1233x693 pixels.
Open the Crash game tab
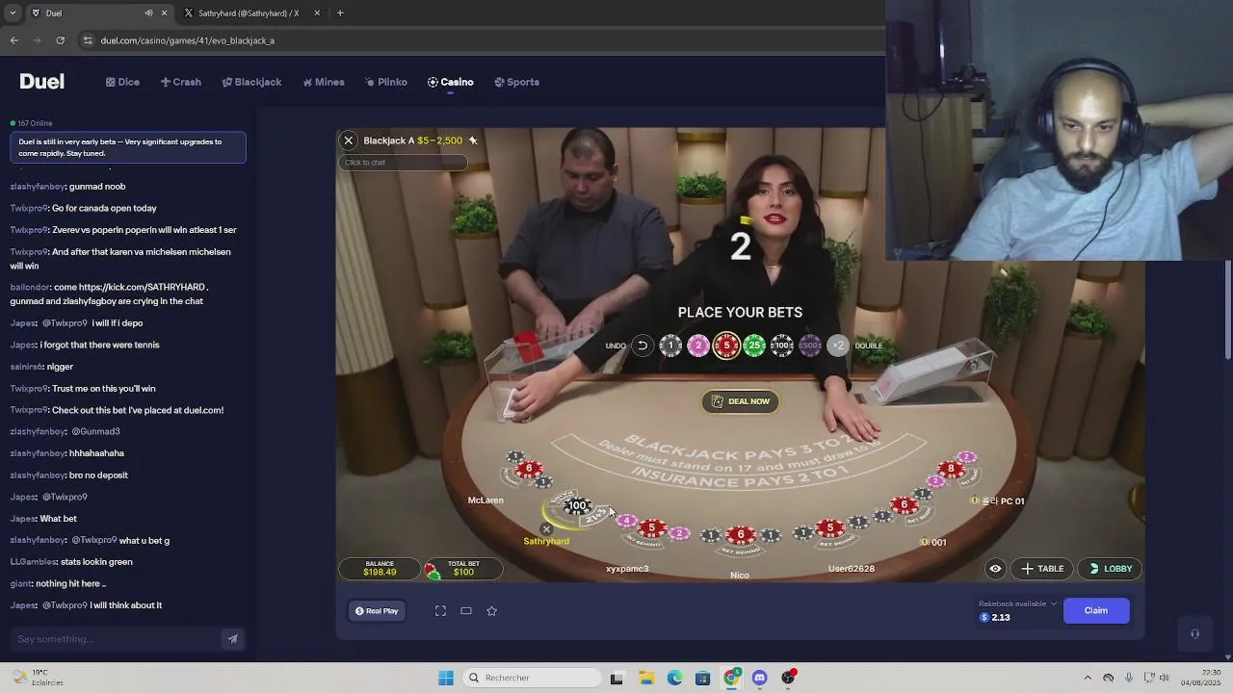point(181,82)
